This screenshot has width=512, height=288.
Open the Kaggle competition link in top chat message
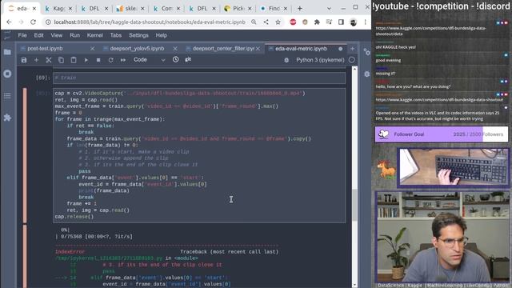pos(430,31)
